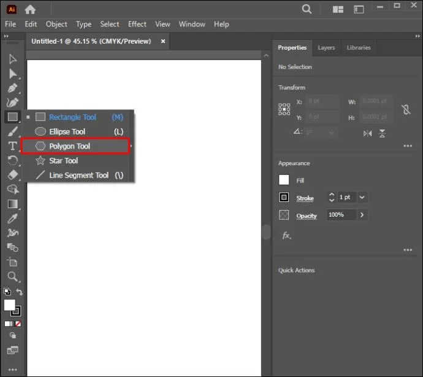423x377 pixels.
Task: Click the toolbar Fill color box
Action: pos(9,305)
